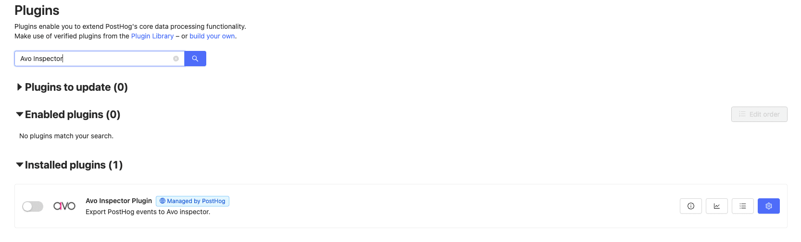Image resolution: width=801 pixels, height=242 pixels.
Task: Follow the build your own link
Action: 212,36
